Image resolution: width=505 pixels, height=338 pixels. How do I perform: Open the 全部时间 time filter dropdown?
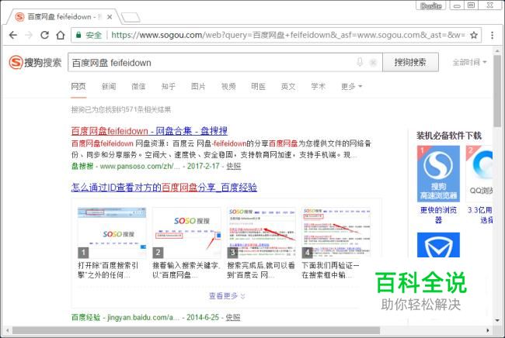point(469,62)
